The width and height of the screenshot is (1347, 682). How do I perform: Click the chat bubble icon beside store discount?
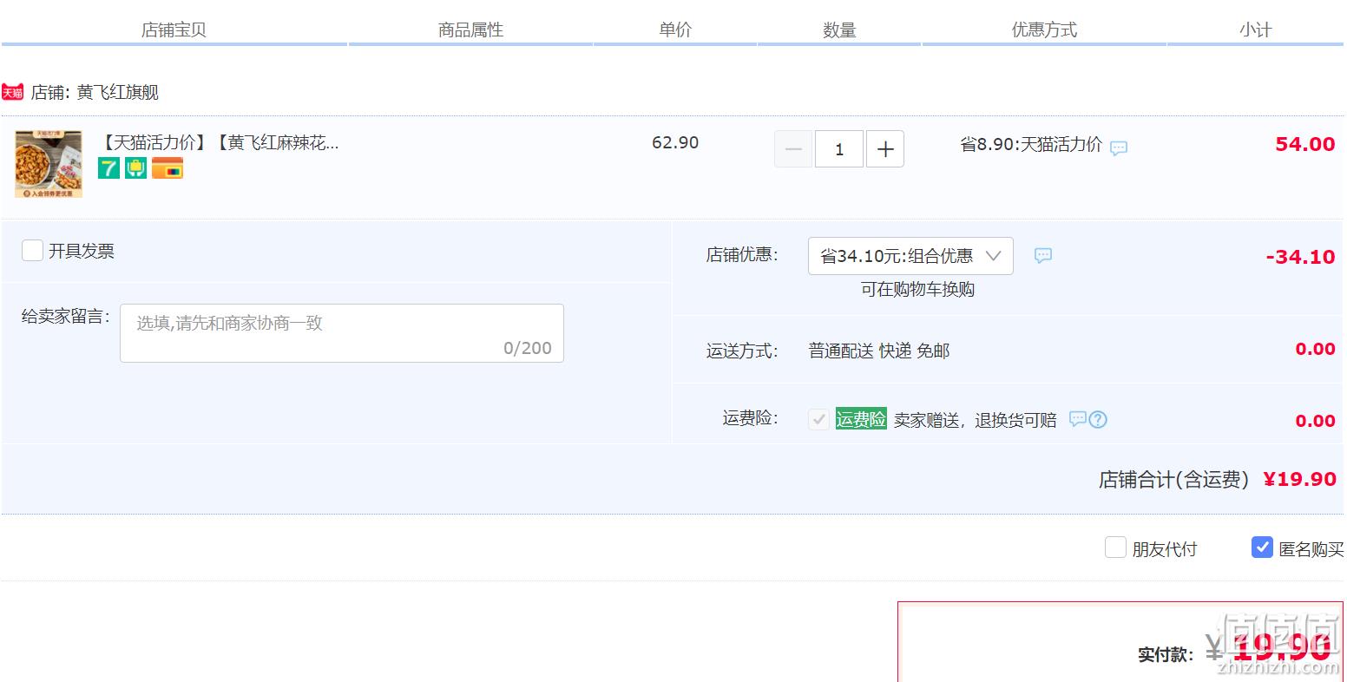coord(1043,256)
